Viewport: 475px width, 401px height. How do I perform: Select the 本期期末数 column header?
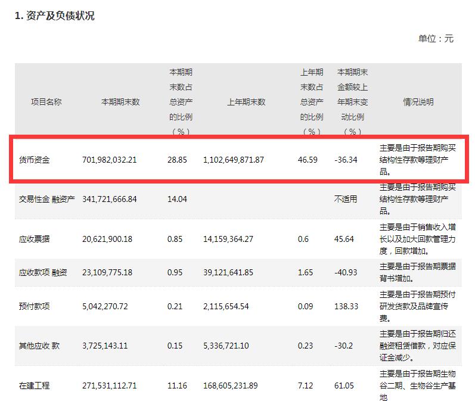tap(120, 102)
